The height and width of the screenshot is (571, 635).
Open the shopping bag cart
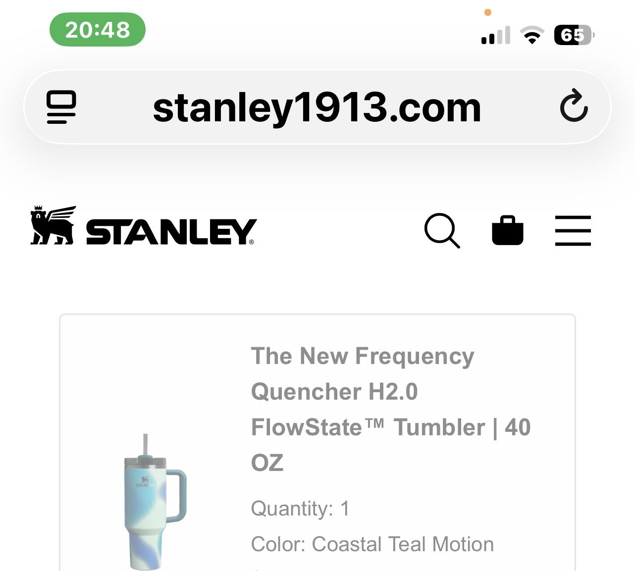point(508,231)
